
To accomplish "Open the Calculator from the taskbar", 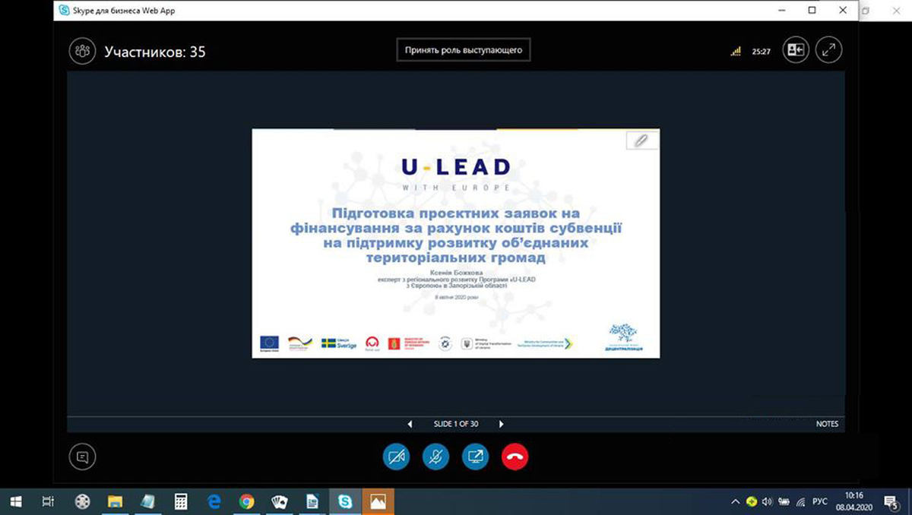I will pos(181,501).
